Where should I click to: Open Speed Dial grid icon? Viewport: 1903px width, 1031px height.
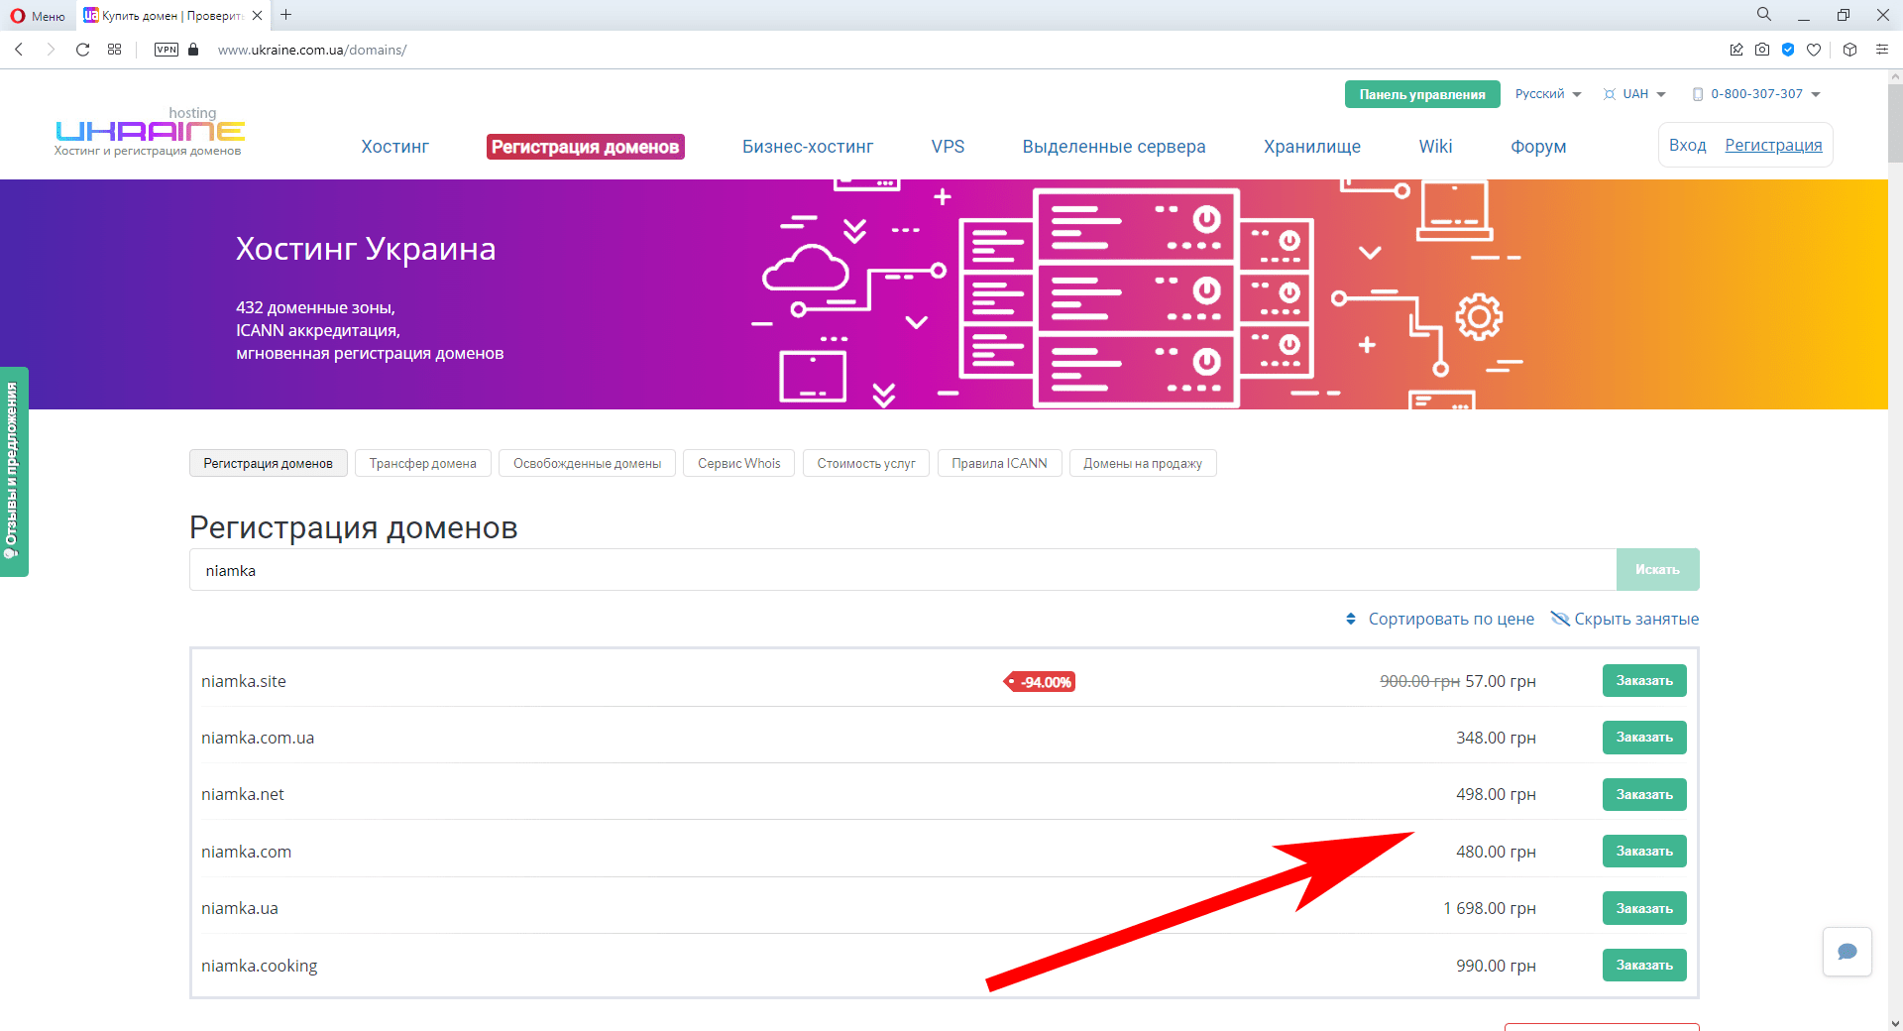[x=115, y=50]
